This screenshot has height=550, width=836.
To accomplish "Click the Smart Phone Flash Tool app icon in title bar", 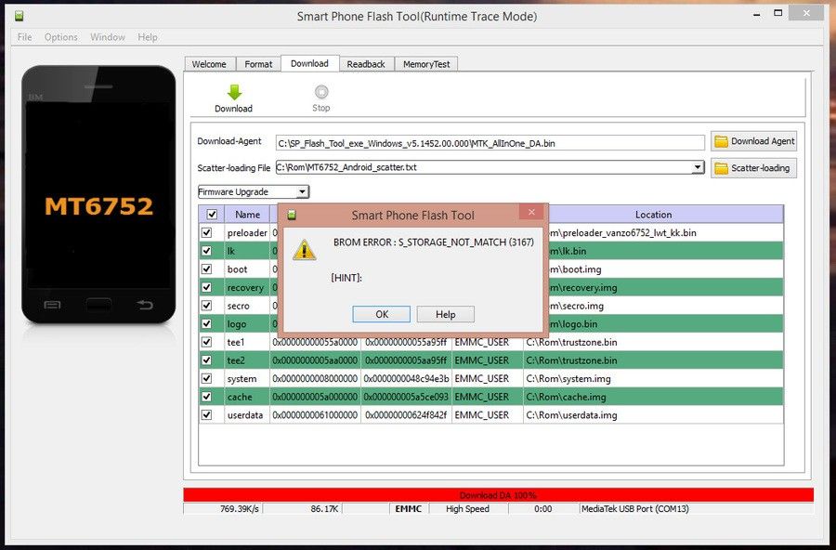I will click(x=20, y=16).
